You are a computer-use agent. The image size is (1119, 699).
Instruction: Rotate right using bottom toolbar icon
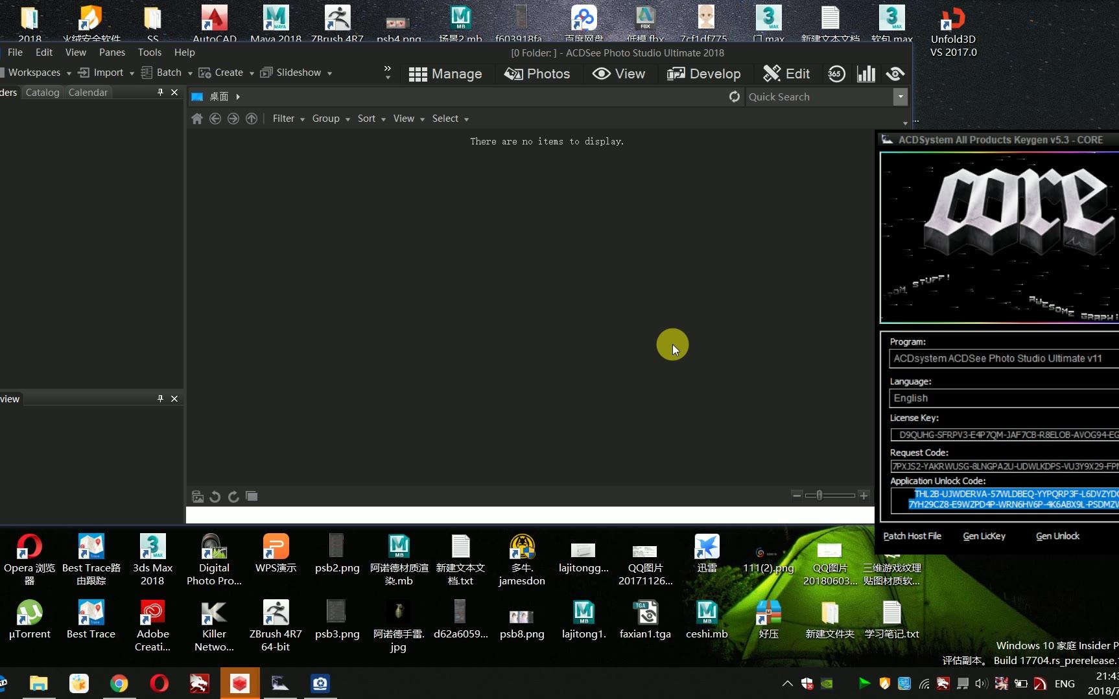pyautogui.click(x=233, y=496)
